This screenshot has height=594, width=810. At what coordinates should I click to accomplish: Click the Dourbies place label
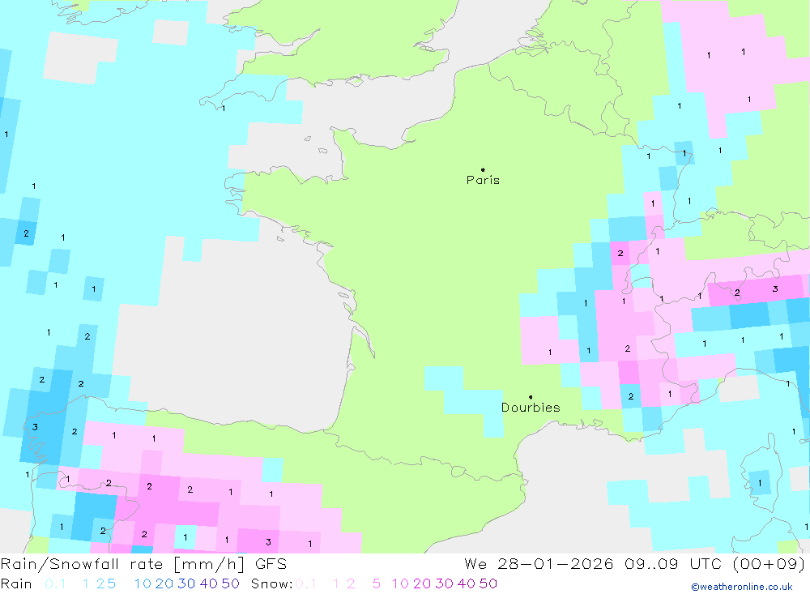pyautogui.click(x=531, y=408)
